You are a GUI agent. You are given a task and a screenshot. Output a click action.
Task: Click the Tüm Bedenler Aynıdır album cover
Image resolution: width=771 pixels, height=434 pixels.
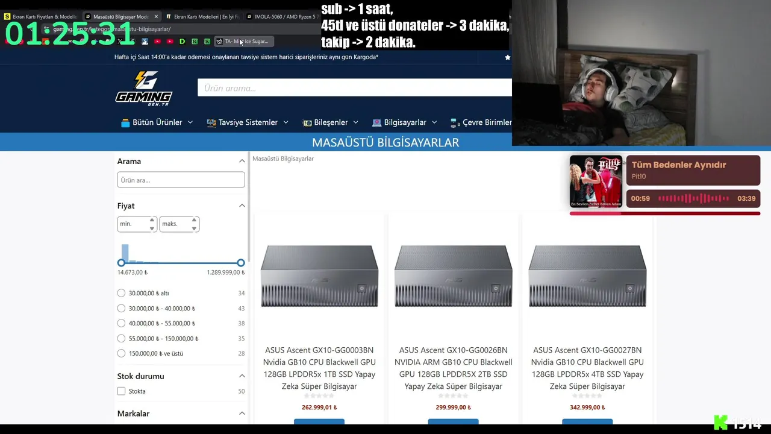[596, 181]
